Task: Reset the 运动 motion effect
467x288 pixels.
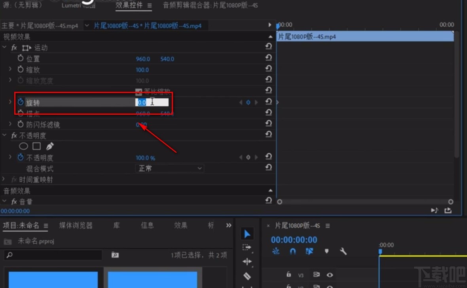Action: tap(268, 46)
